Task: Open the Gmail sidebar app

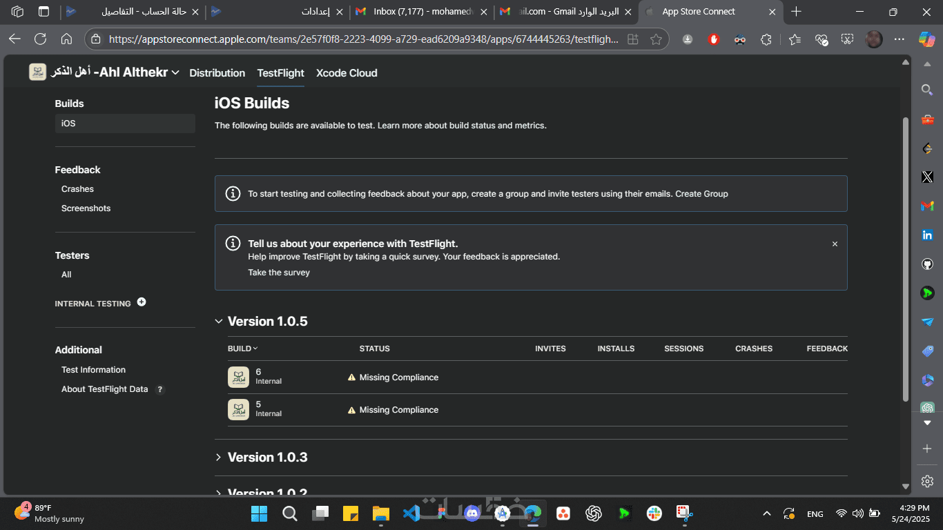Action: [927, 206]
